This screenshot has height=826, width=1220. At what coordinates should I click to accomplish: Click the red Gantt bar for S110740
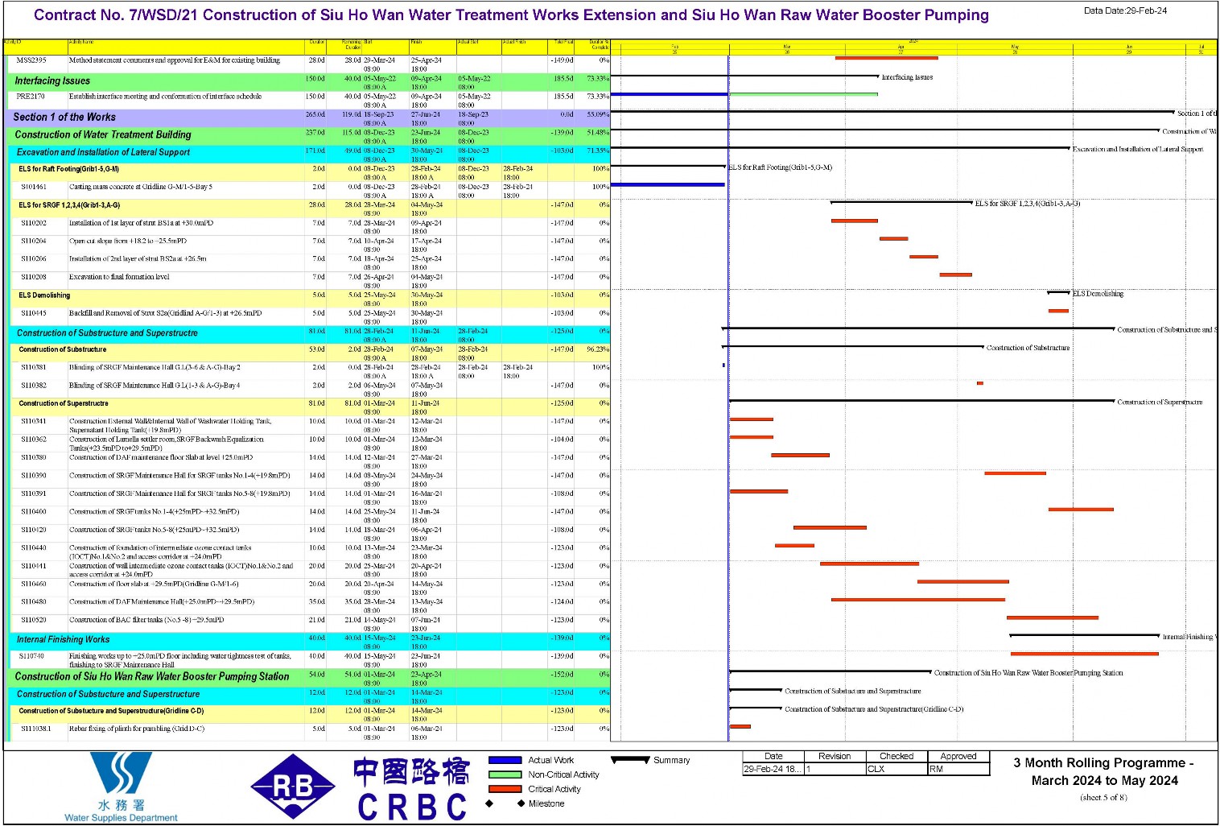(x=1085, y=654)
